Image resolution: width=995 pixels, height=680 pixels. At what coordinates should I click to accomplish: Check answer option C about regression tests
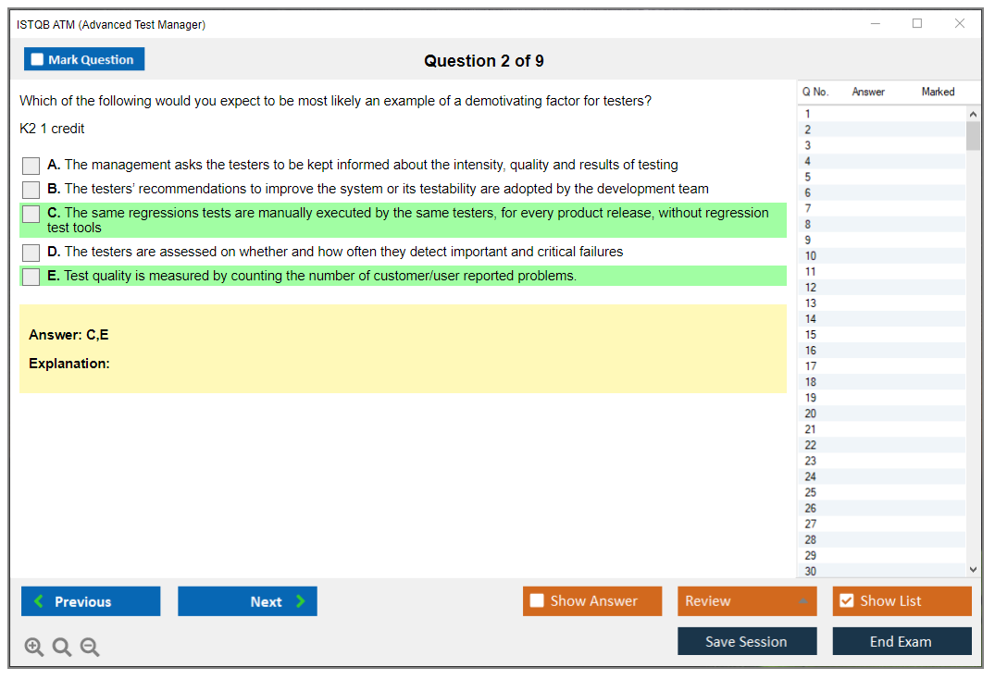[x=31, y=215]
